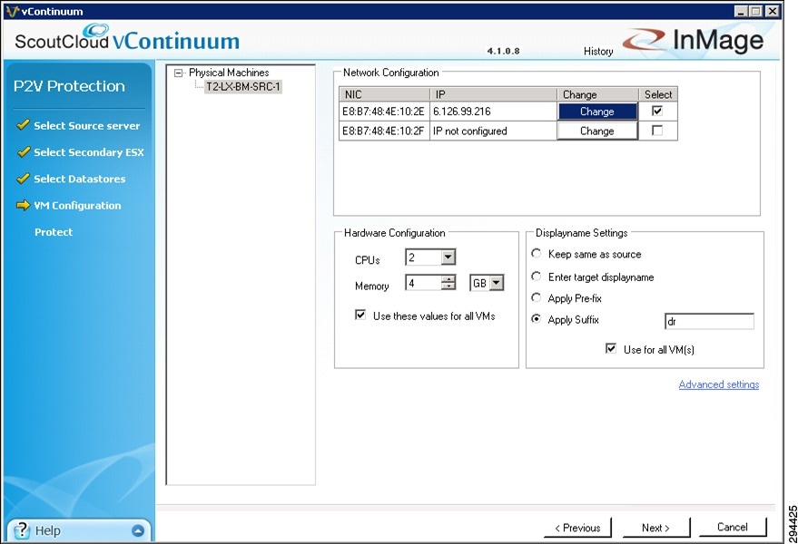Go to Select Source server step

(x=86, y=126)
